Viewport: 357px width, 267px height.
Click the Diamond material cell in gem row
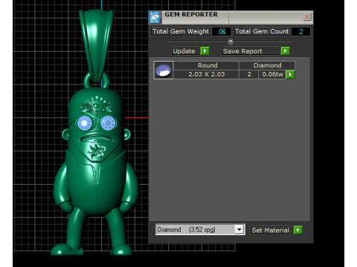[267, 65]
